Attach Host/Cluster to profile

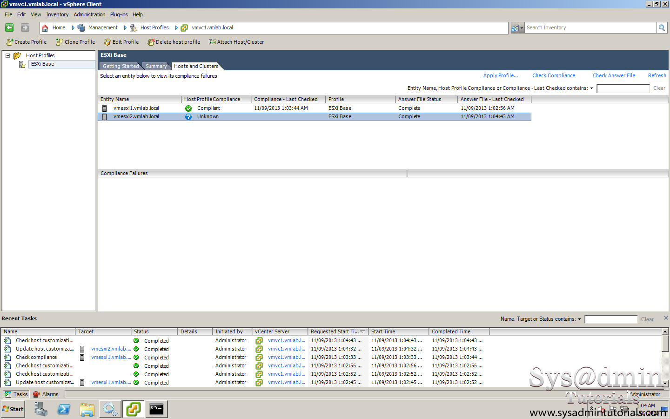pyautogui.click(x=236, y=42)
